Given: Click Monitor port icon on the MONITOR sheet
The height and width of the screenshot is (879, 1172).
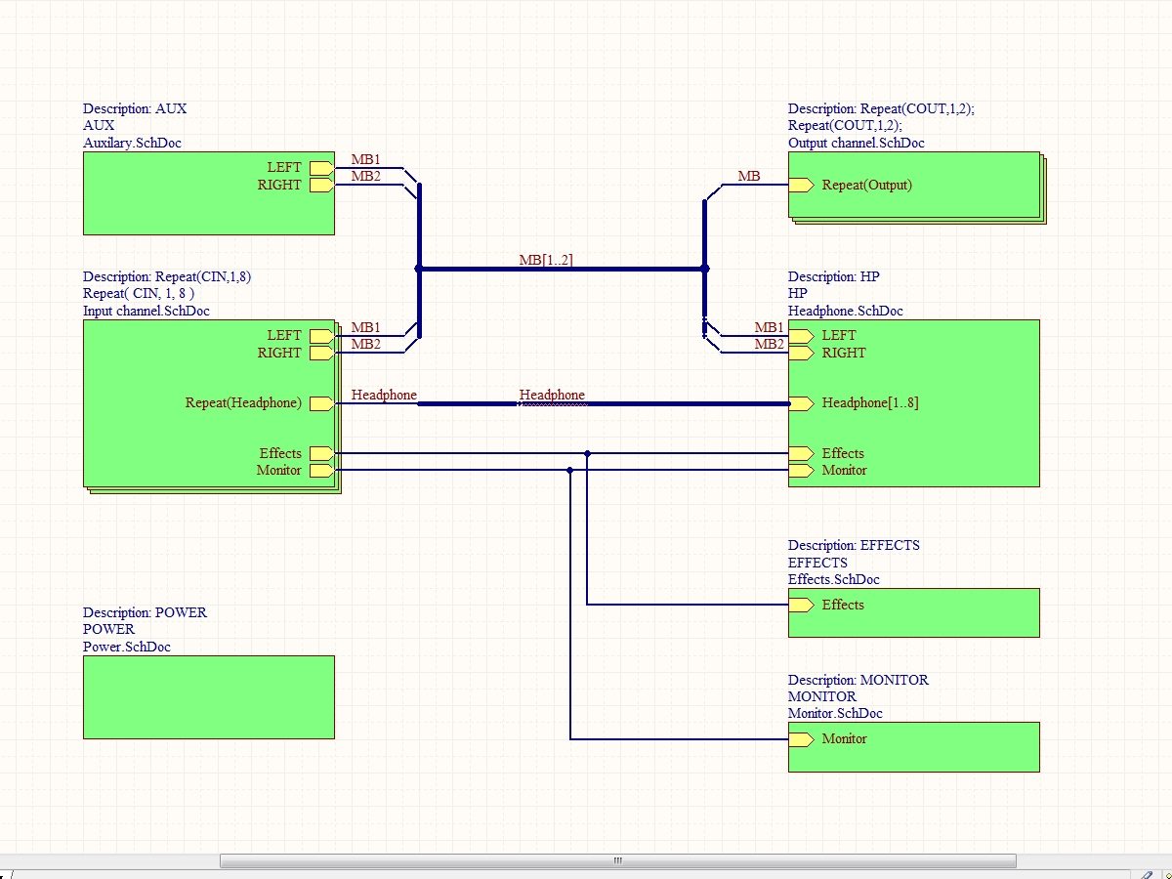Looking at the screenshot, I should pyautogui.click(x=801, y=739).
